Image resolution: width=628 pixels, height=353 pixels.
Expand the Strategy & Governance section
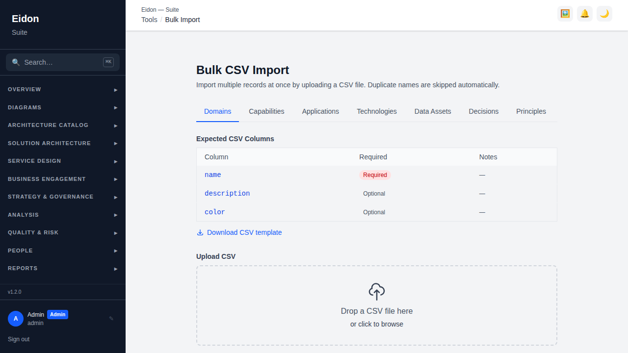pyautogui.click(x=63, y=197)
